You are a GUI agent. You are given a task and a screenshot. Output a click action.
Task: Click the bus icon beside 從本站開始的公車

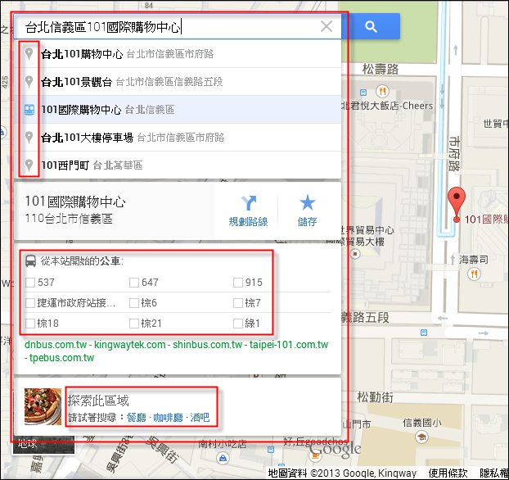[30, 261]
